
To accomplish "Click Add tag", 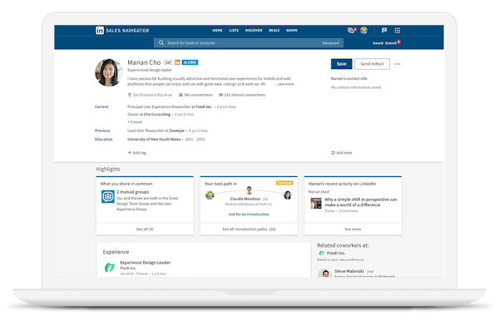I will [x=137, y=153].
